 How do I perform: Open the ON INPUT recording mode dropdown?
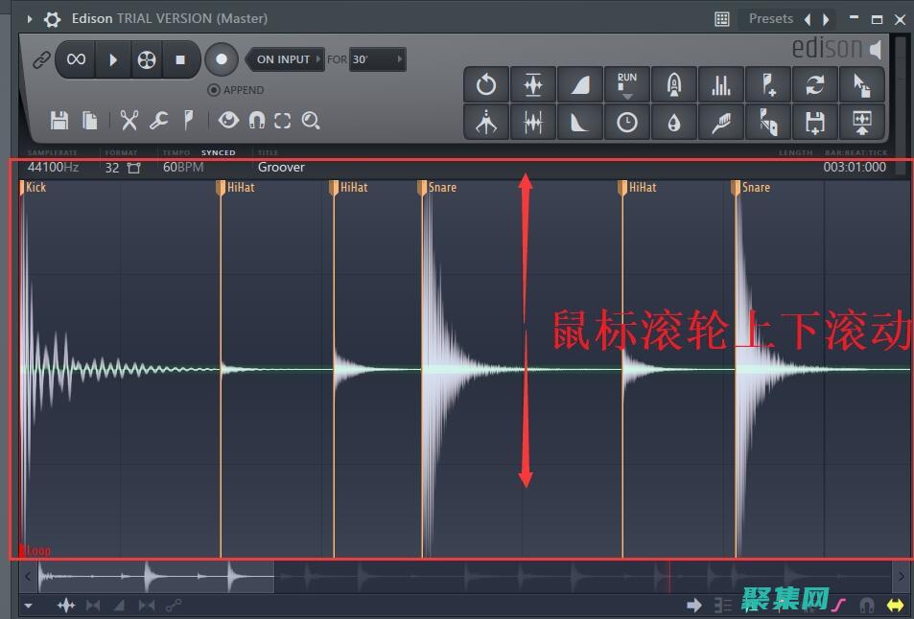[284, 58]
